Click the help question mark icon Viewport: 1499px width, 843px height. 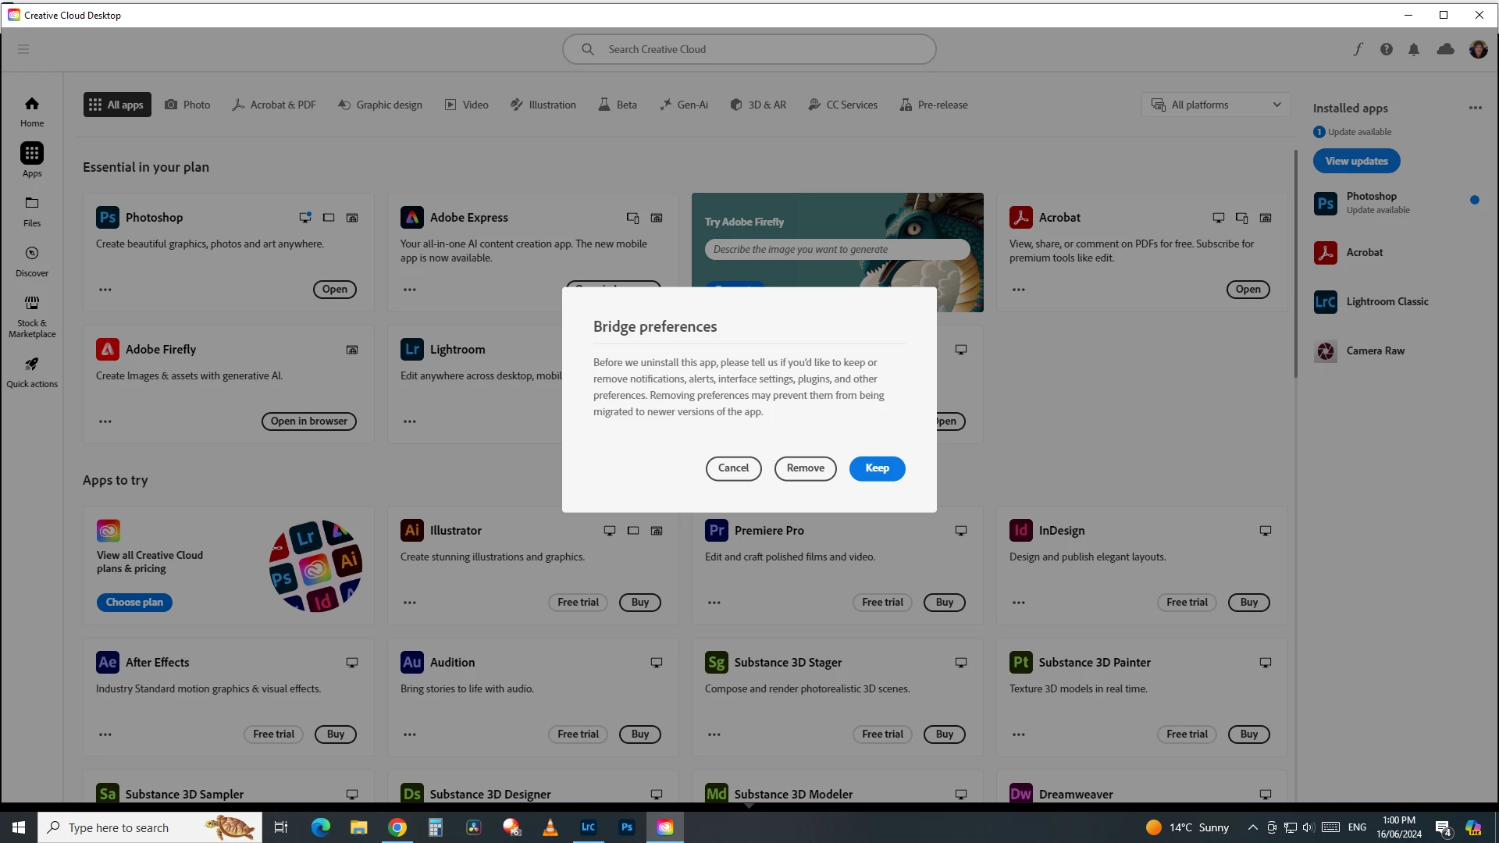tap(1386, 49)
